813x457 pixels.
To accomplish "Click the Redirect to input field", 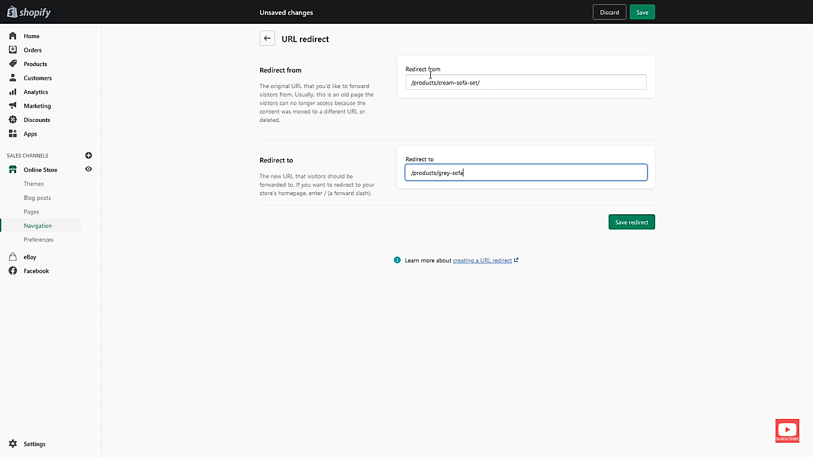I will [526, 173].
